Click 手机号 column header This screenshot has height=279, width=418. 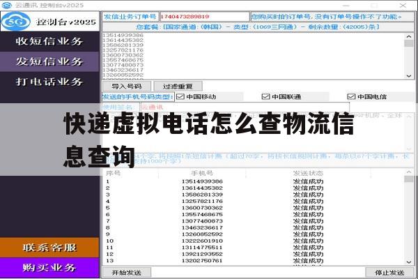(x=202, y=173)
